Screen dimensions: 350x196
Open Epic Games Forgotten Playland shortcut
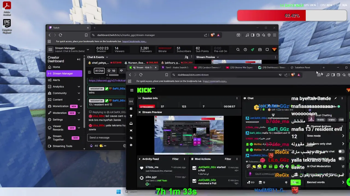click(7, 26)
